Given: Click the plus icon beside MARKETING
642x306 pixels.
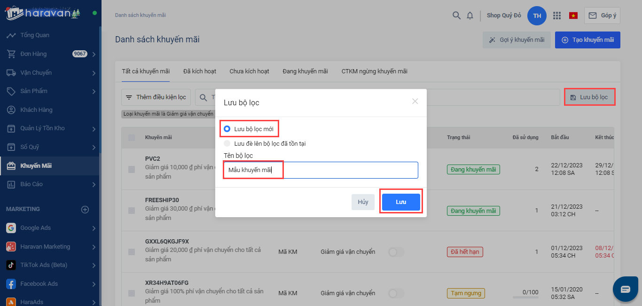Looking at the screenshot, I should [x=85, y=209].
